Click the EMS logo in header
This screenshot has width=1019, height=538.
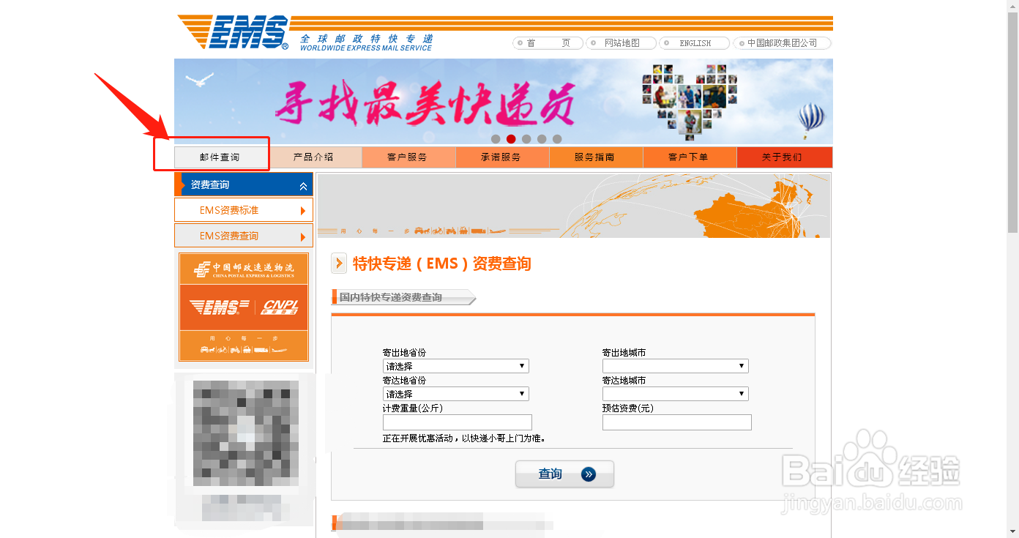(x=233, y=33)
